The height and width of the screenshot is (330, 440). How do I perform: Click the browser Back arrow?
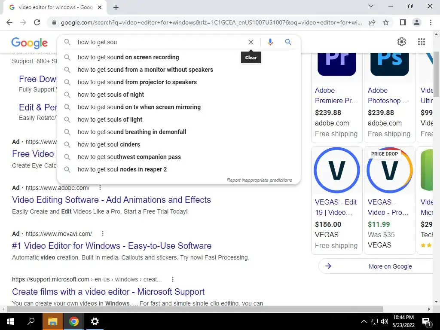point(9,22)
